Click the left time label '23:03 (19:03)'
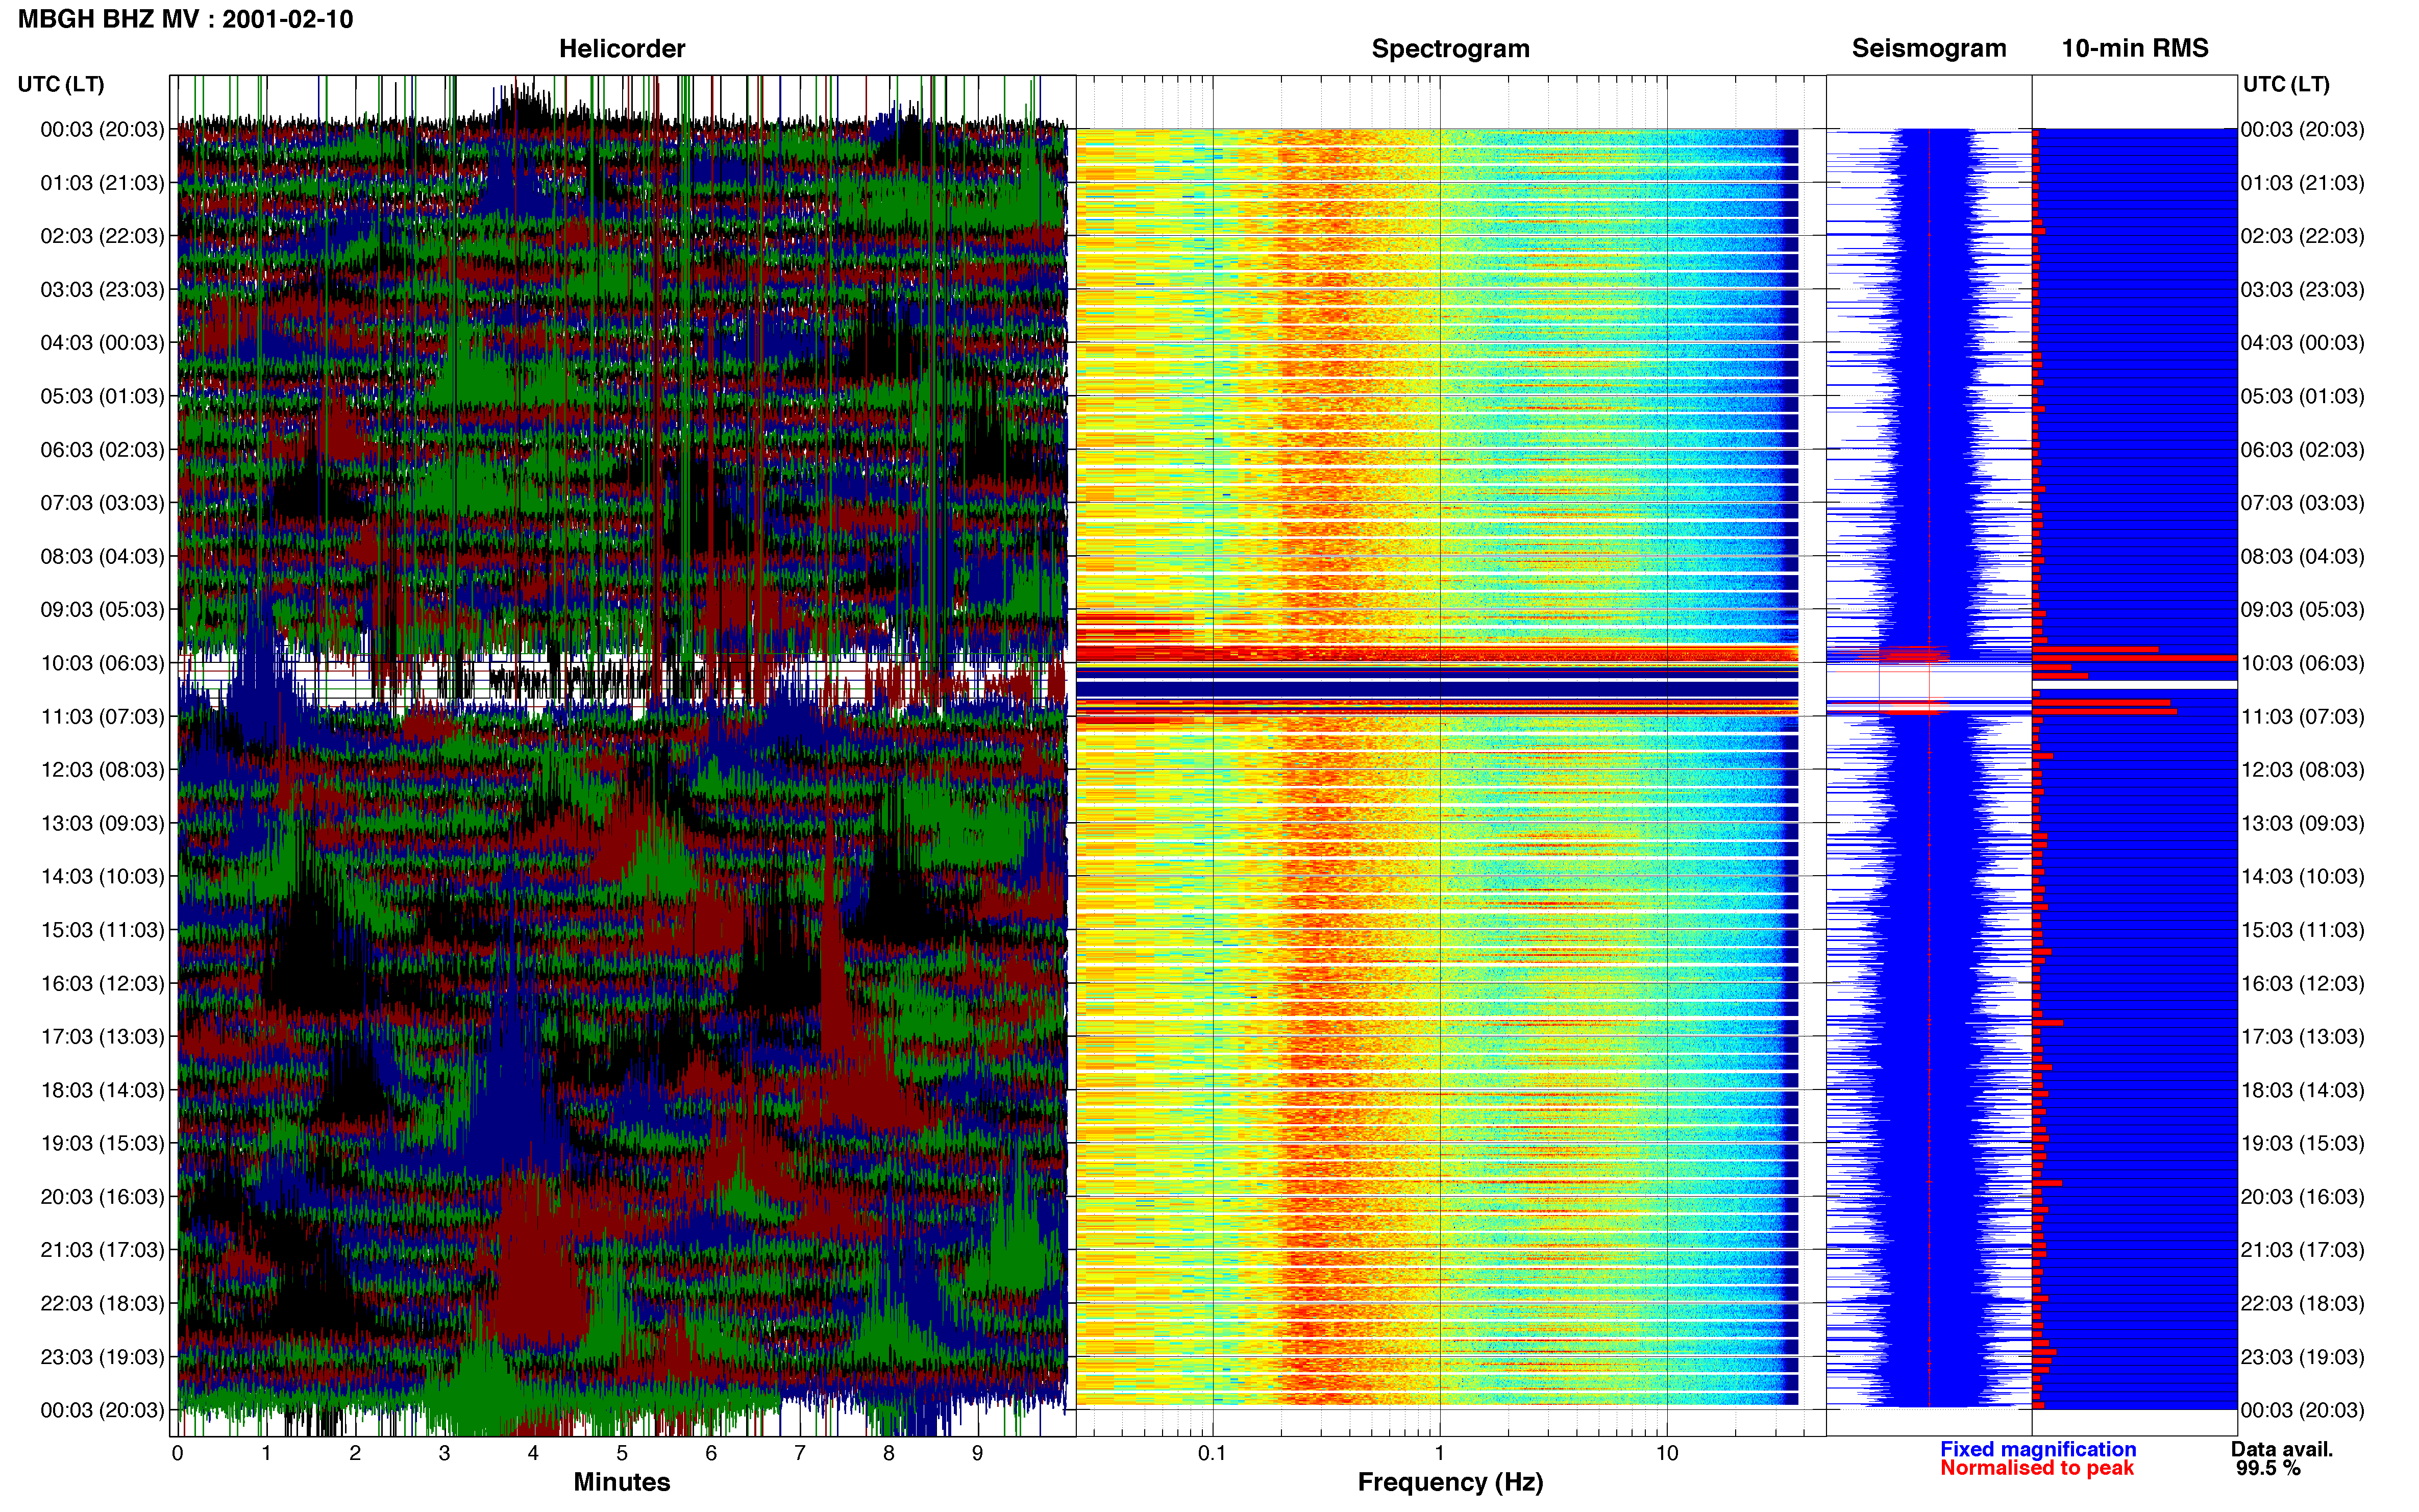2419x1512 pixels. [102, 1357]
